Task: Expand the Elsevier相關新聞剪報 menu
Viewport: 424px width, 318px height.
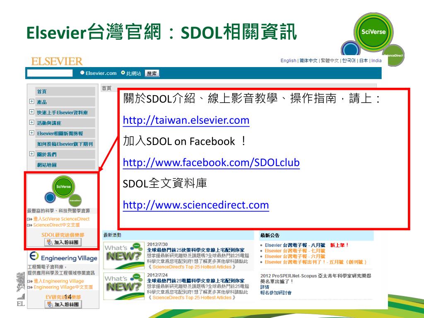Action: 31,133
